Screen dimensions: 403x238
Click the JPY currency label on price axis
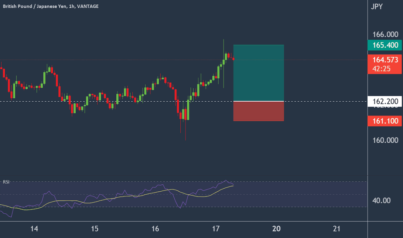pyautogui.click(x=377, y=6)
